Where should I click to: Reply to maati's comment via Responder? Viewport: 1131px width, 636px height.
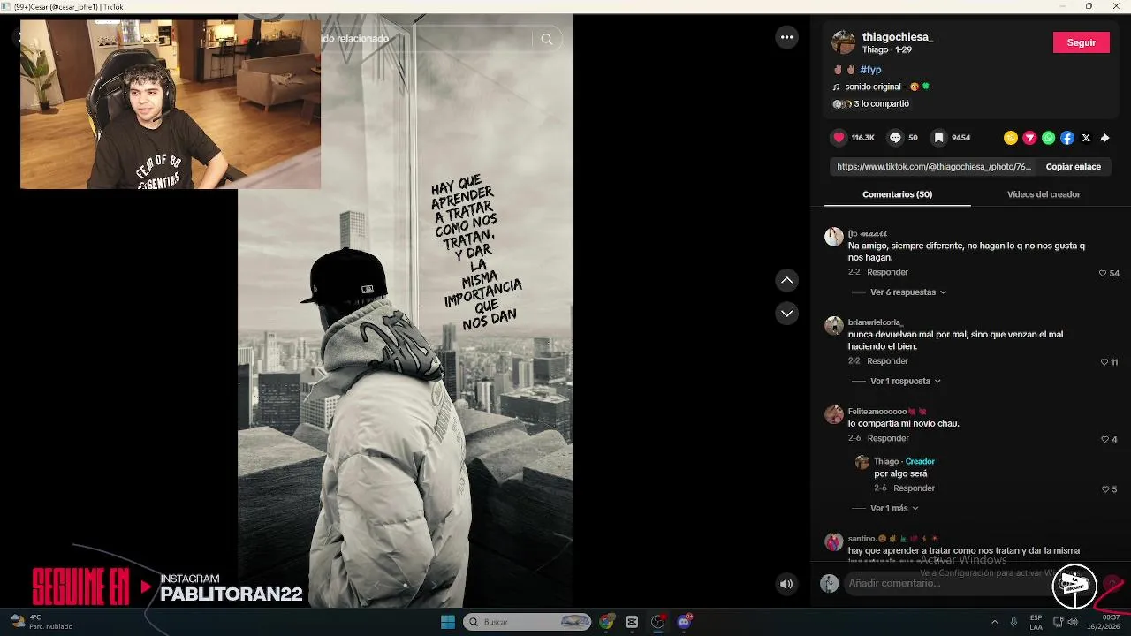click(887, 273)
